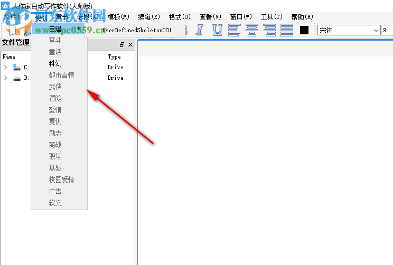Choose 复仇 from the genre menu
Image resolution: width=393 pixels, height=265 pixels.
59,121
